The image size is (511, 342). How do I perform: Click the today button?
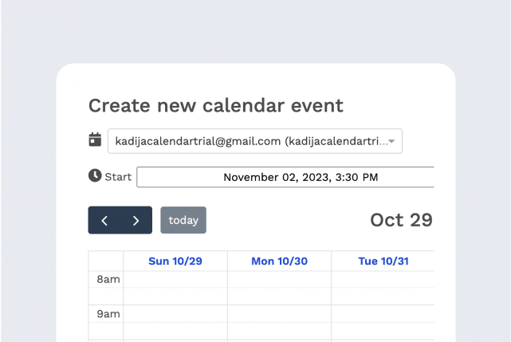tap(183, 220)
